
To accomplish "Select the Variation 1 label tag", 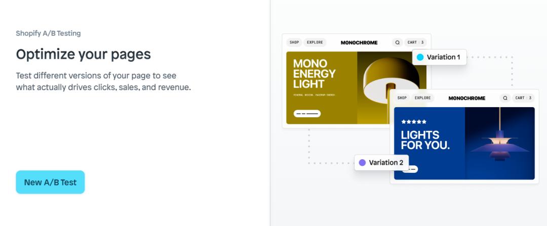I will tap(439, 57).
